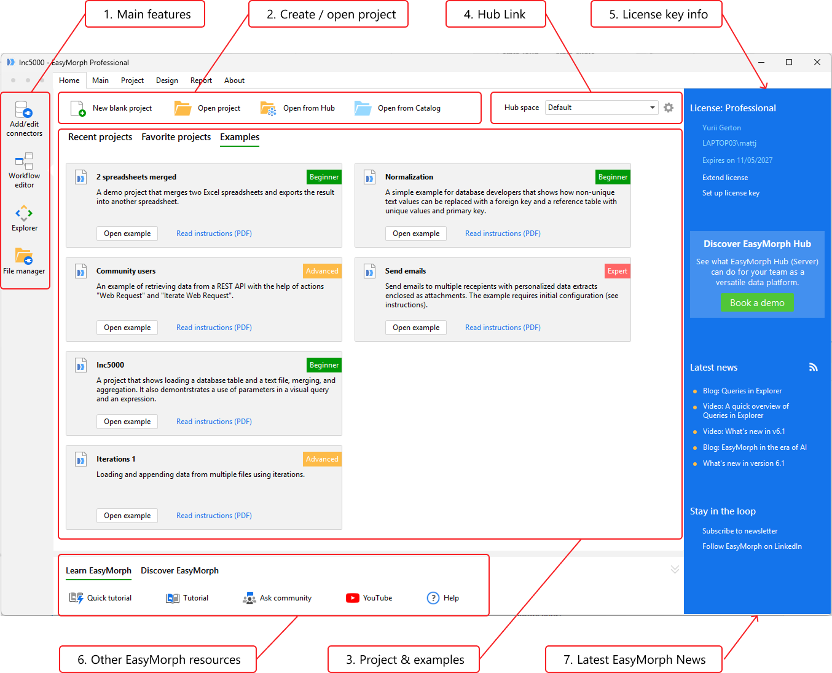Open example for Normalization
Viewport: 832px width, 673px height.
tap(416, 234)
